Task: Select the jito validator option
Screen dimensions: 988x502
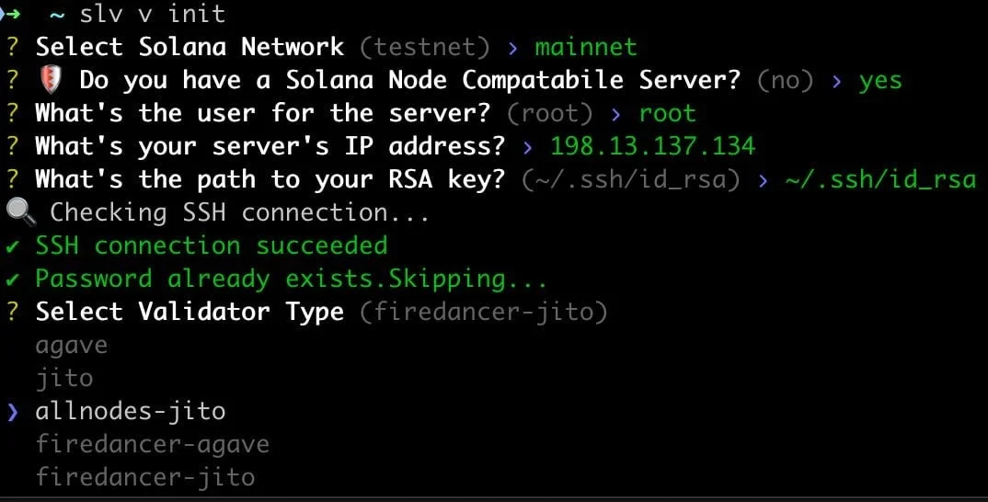Action: click(64, 378)
